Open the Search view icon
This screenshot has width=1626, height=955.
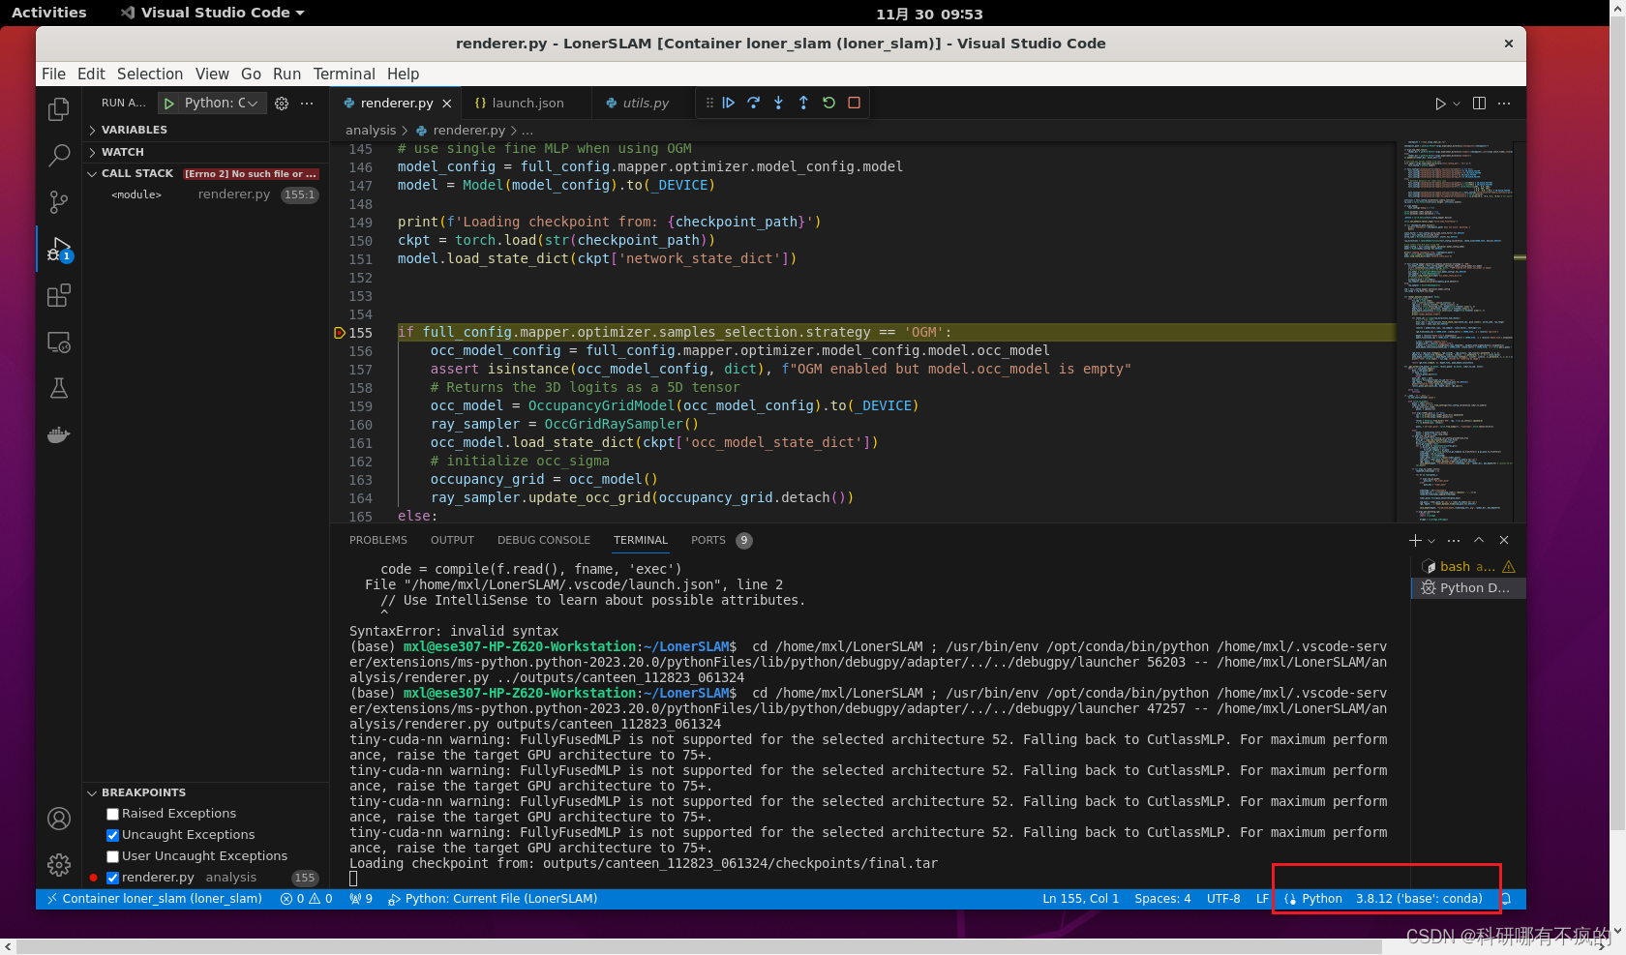pyautogui.click(x=59, y=155)
